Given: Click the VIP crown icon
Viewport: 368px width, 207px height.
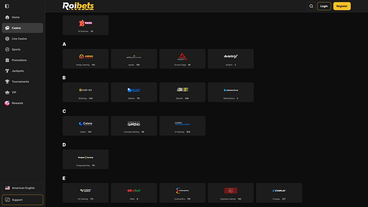Looking at the screenshot, I should (7, 92).
